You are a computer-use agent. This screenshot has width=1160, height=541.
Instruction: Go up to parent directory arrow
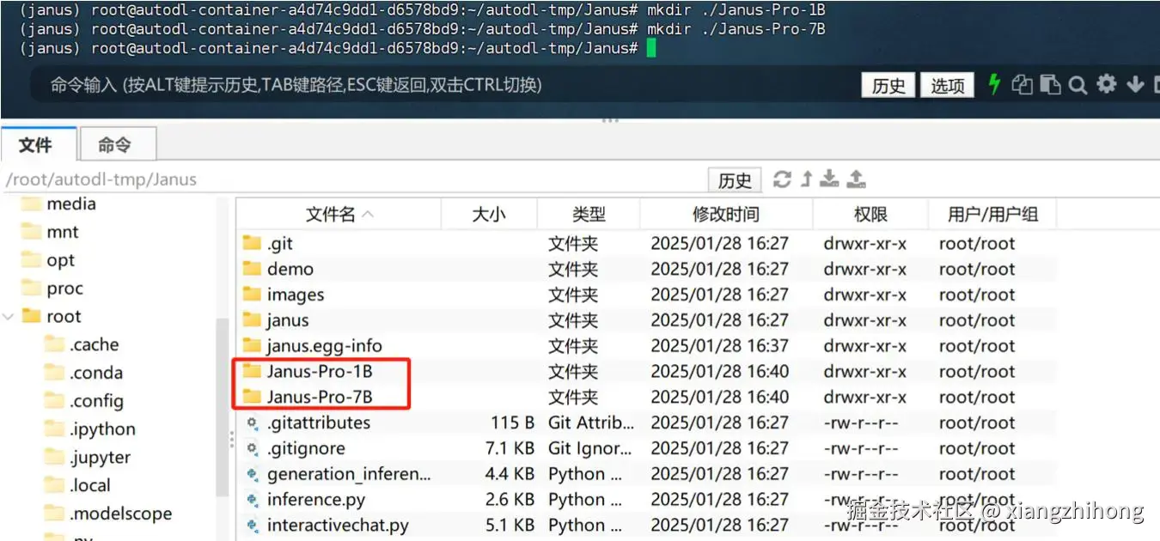click(x=806, y=179)
